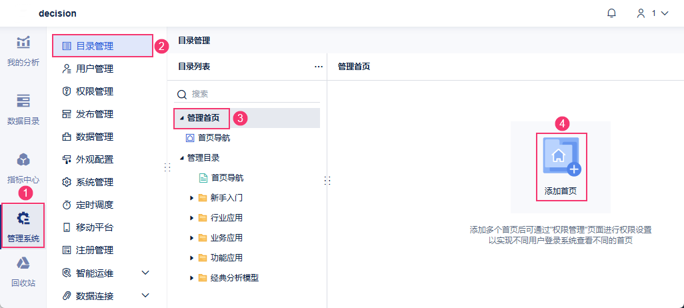Expand the 数据连接 menu
Viewport: 684px width, 308px height.
pyautogui.click(x=145, y=295)
